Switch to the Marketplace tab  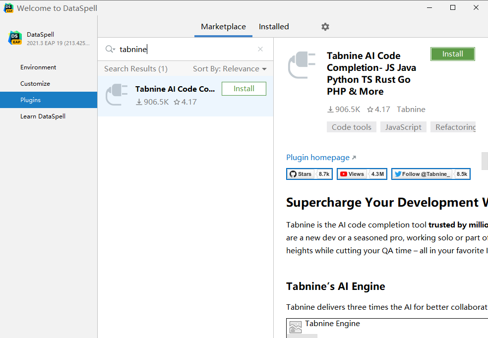pos(224,27)
